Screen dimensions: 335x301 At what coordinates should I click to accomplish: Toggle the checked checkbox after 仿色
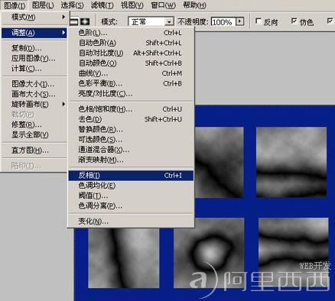pyautogui.click(x=330, y=21)
